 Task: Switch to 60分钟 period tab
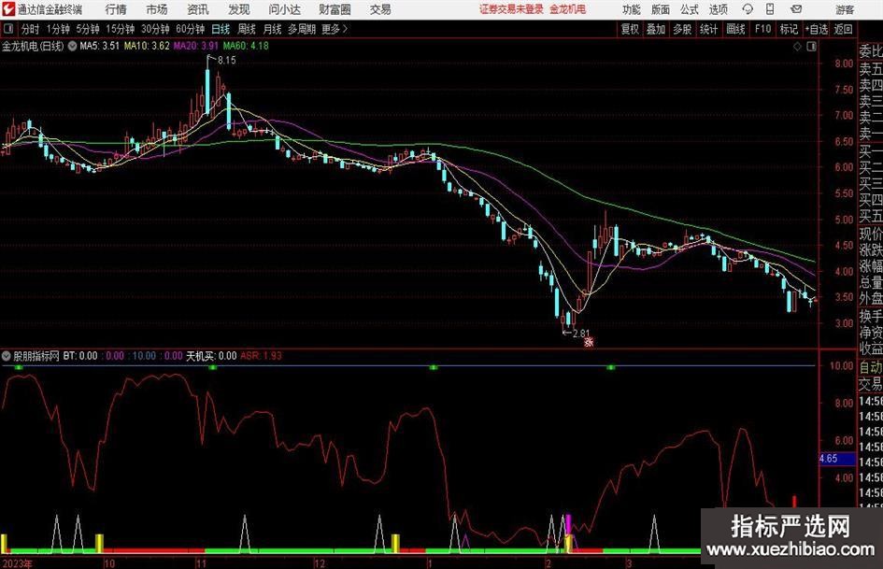[191, 29]
